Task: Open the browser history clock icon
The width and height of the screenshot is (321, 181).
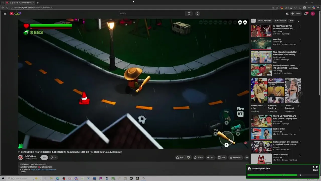Action: click(300, 8)
